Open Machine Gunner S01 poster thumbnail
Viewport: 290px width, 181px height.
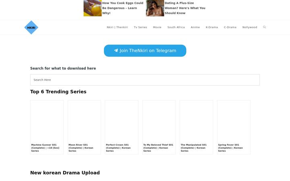pos(47,121)
